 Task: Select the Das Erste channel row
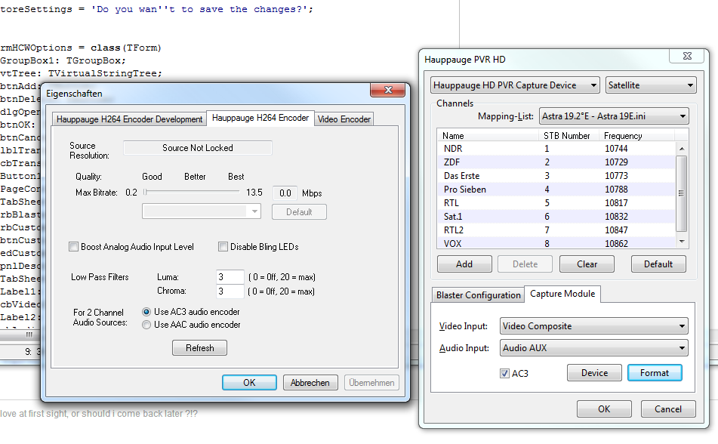pyautogui.click(x=556, y=176)
